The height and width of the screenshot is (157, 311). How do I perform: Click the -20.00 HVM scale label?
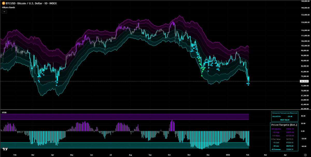303,139
